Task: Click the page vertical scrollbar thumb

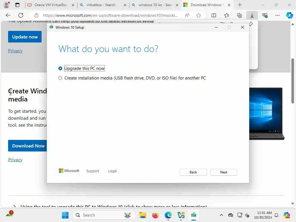Action: click(293, 81)
